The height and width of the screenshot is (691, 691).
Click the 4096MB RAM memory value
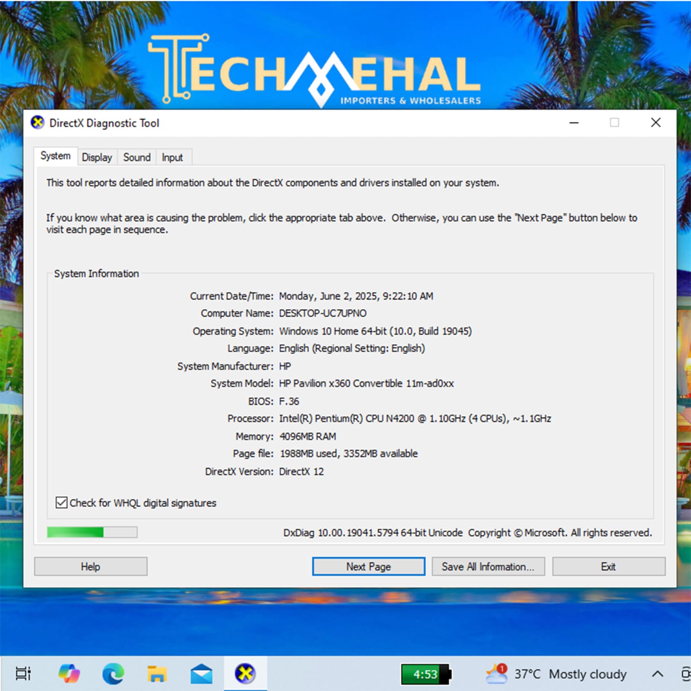(307, 436)
